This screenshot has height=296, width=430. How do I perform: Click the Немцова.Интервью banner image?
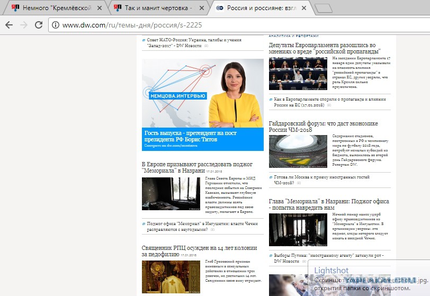pyautogui.click(x=203, y=93)
